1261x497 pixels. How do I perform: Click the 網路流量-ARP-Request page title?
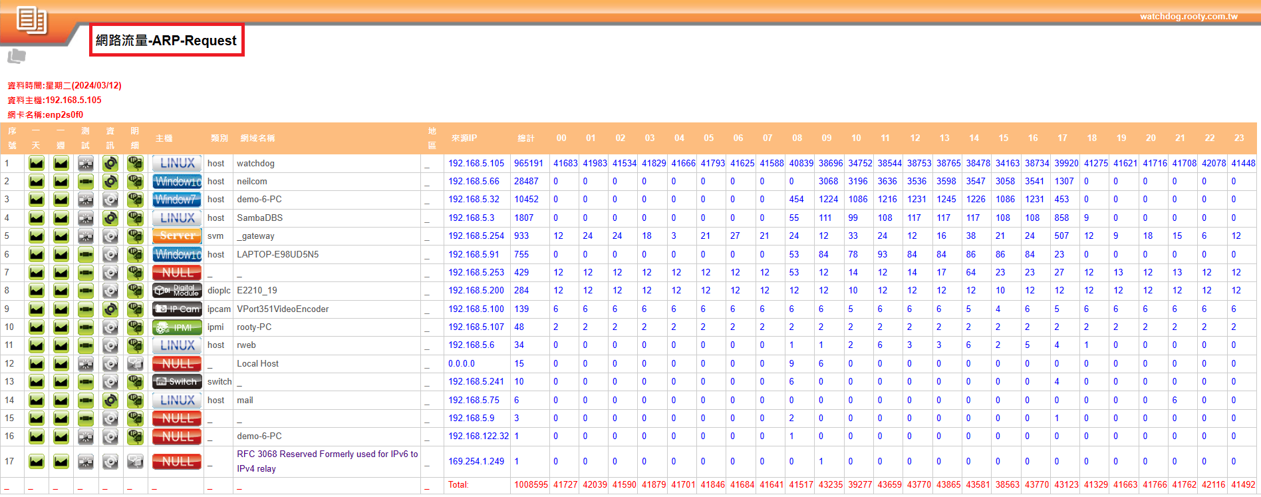coord(166,41)
